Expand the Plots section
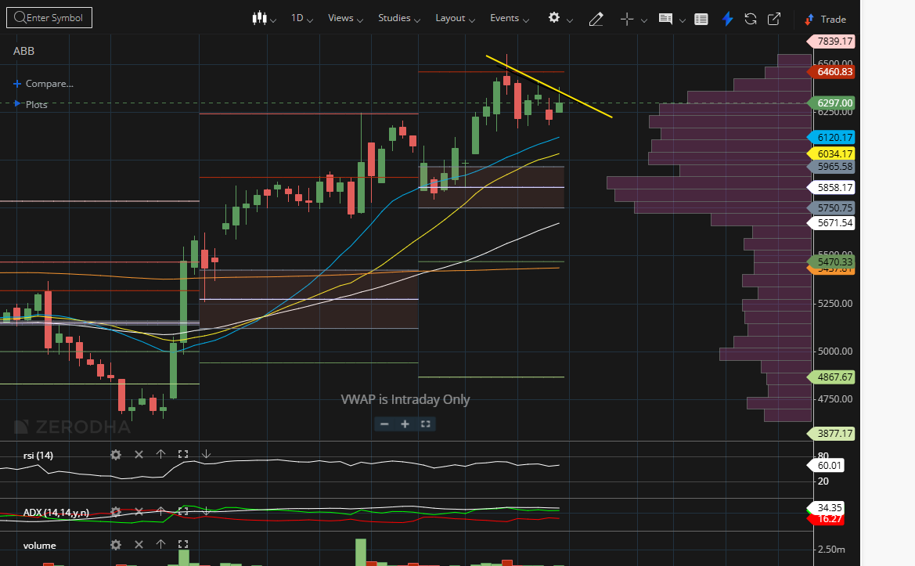 coord(31,104)
